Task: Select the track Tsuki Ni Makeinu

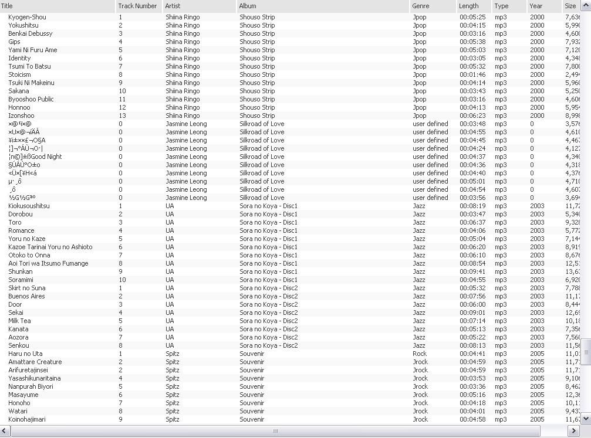Action: point(31,83)
